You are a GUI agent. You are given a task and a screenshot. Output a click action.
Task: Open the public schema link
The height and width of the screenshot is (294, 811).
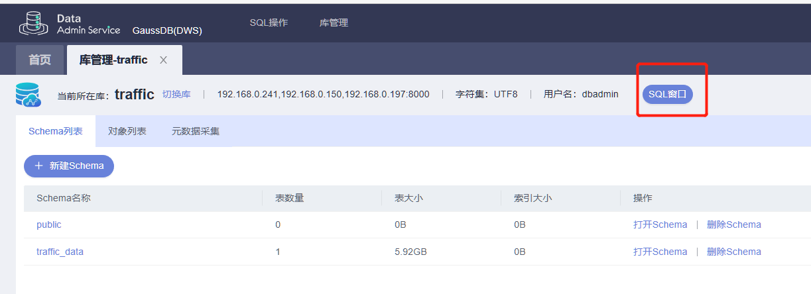tap(49, 224)
